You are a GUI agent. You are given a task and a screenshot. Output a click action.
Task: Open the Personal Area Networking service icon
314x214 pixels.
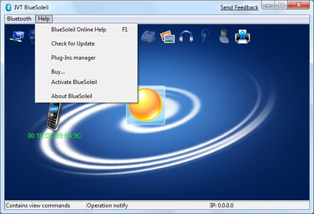click(17, 37)
